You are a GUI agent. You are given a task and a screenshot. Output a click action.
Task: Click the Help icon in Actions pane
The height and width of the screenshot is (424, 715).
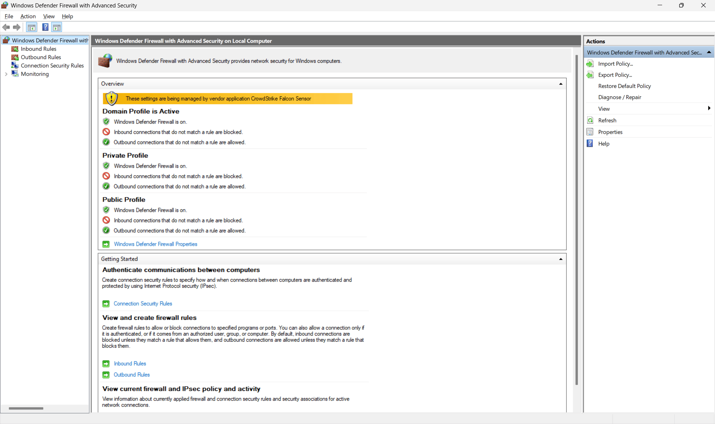pyautogui.click(x=591, y=144)
